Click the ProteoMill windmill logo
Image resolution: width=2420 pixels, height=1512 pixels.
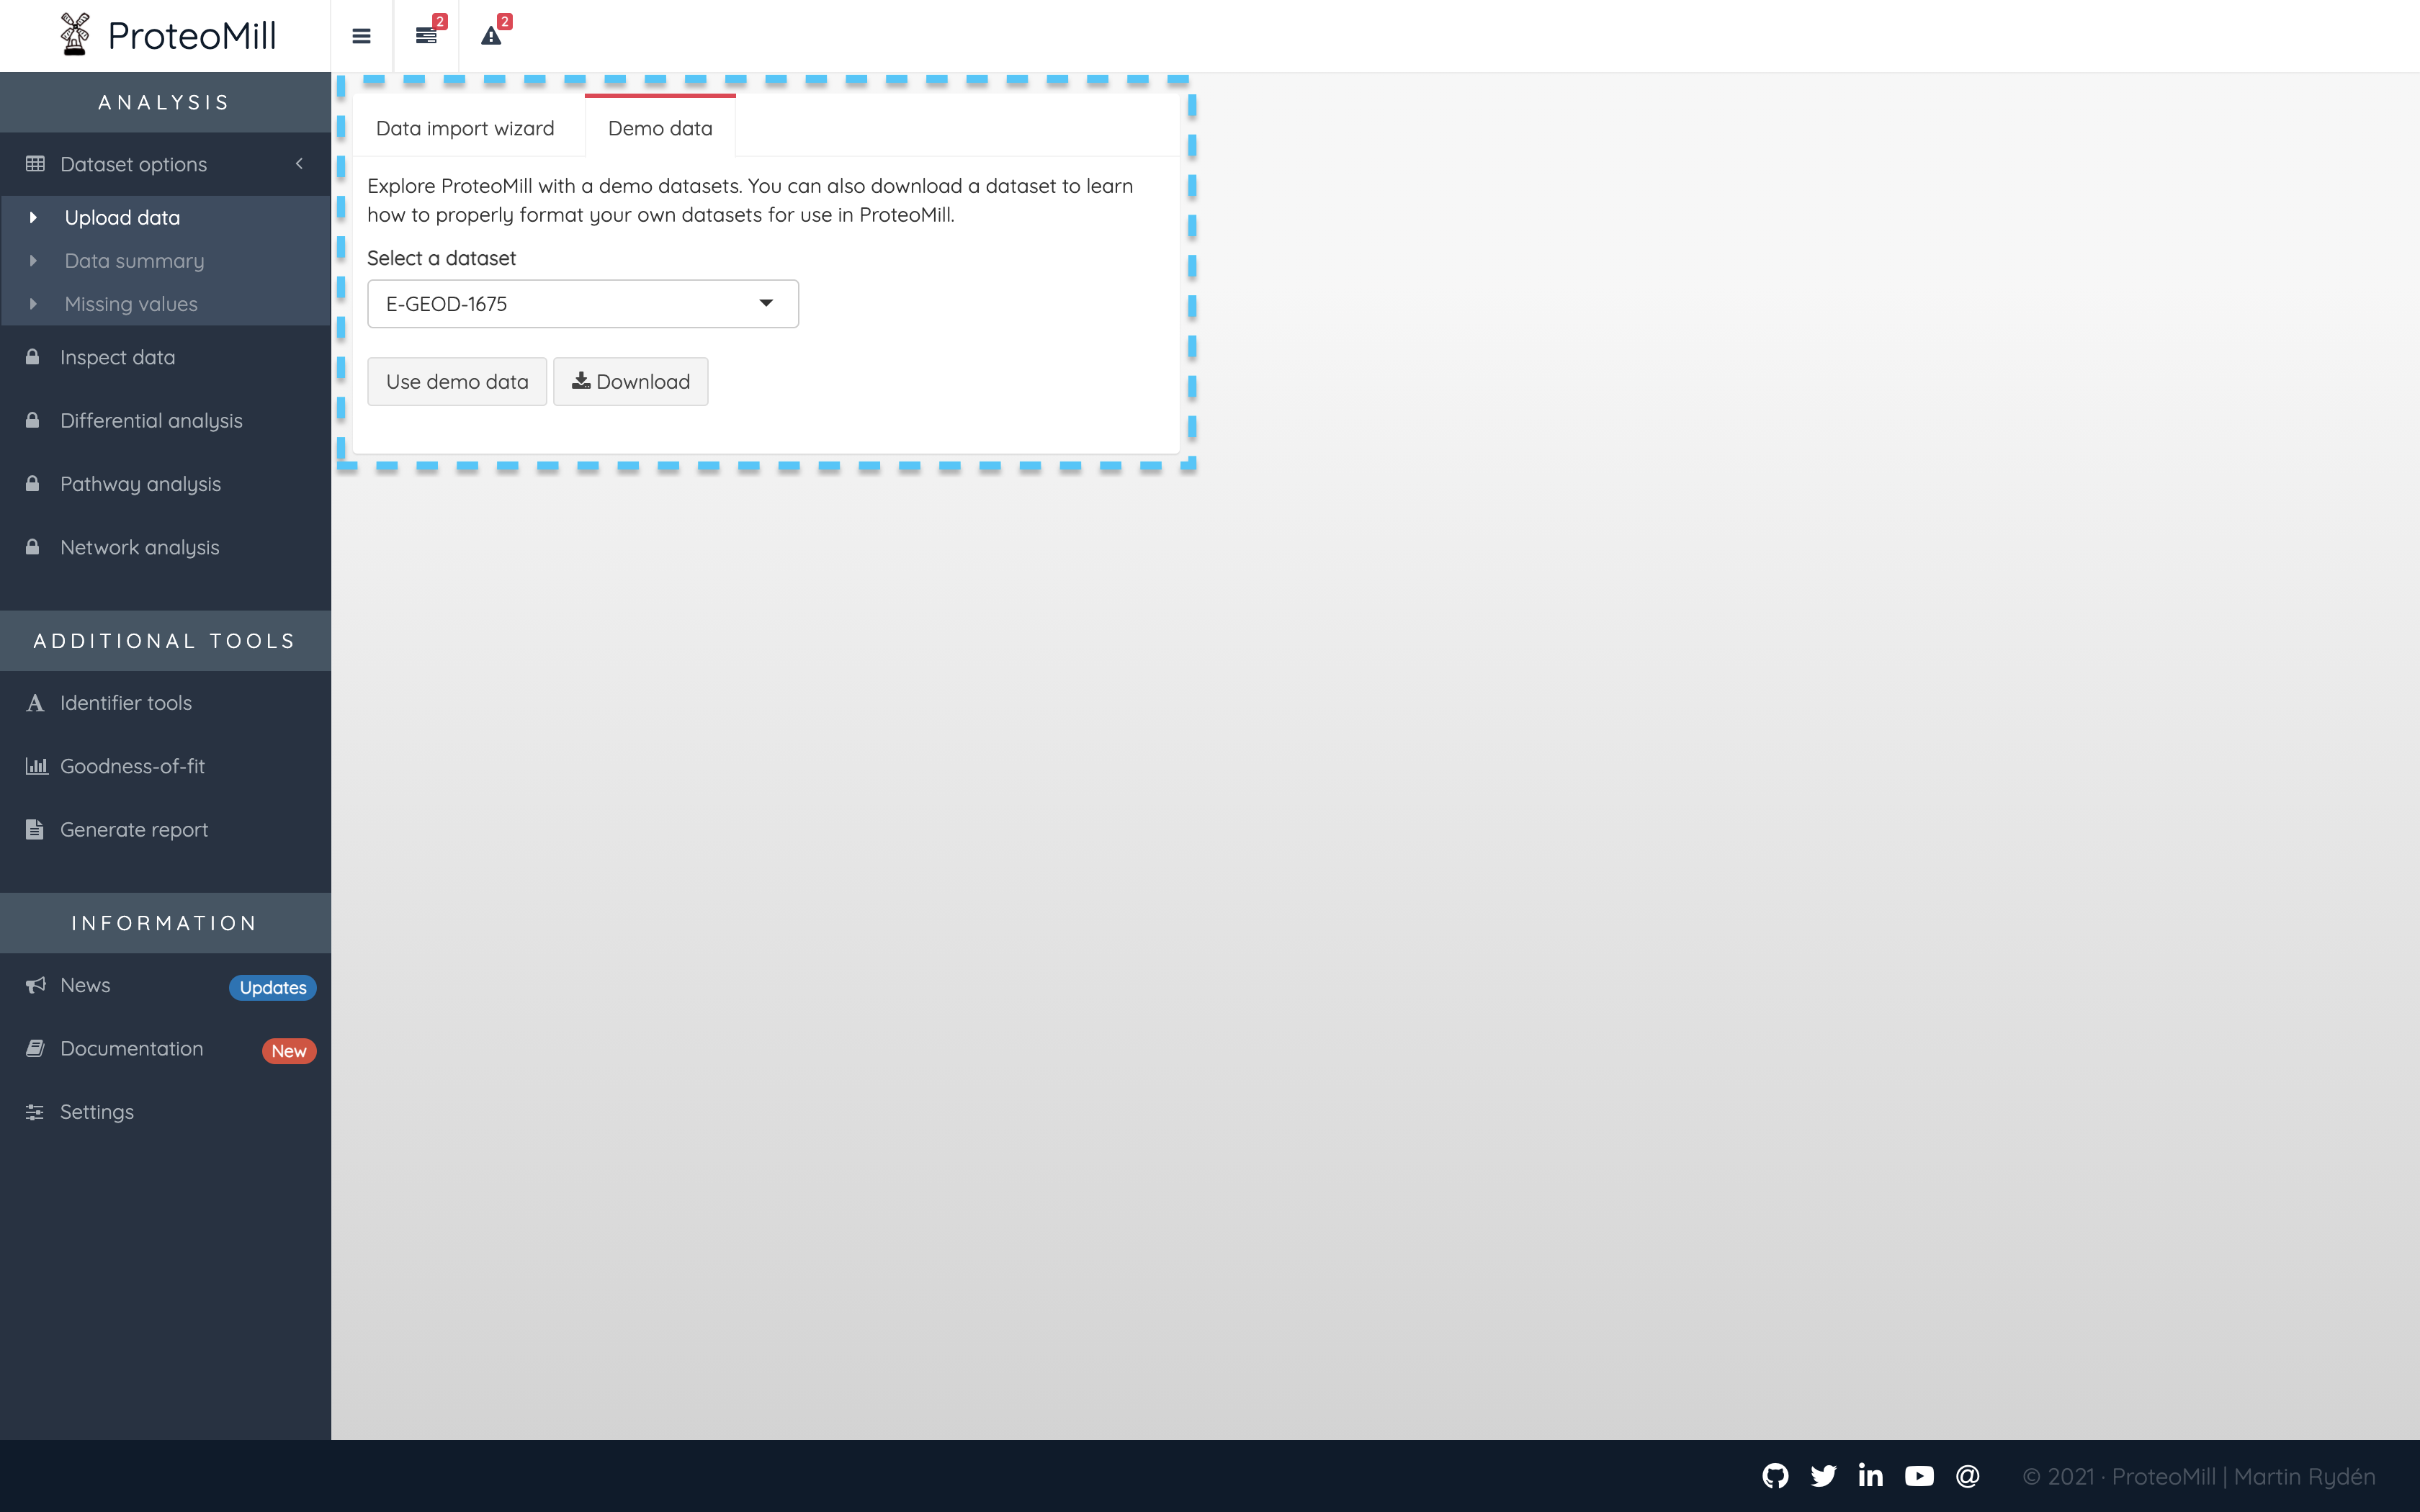(x=75, y=35)
